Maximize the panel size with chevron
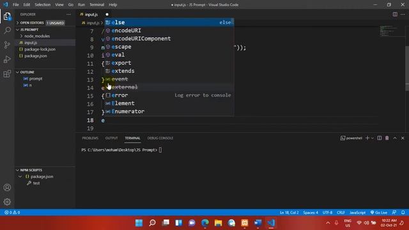 point(395,138)
